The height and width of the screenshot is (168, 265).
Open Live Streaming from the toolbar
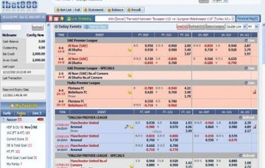click(x=79, y=19)
